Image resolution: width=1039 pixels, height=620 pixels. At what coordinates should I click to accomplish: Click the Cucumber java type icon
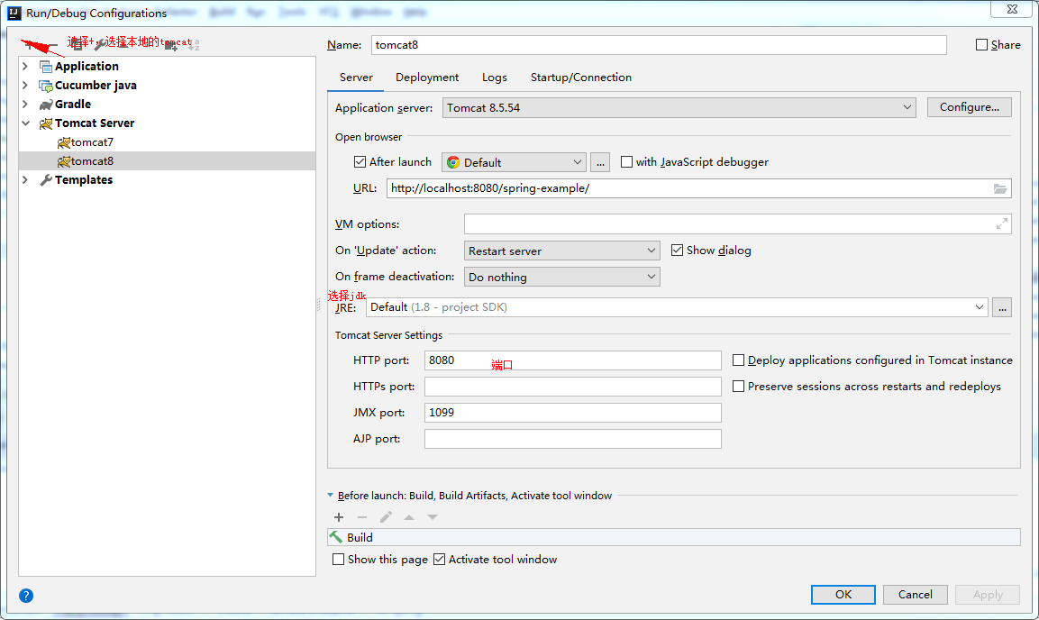(46, 86)
